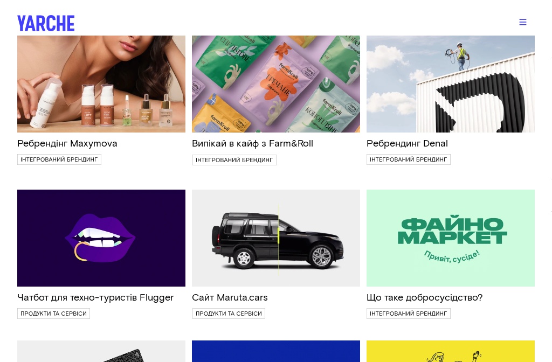Open the Ребрендінг Maxymova title link
This screenshot has height=362, width=552.
[x=67, y=143]
